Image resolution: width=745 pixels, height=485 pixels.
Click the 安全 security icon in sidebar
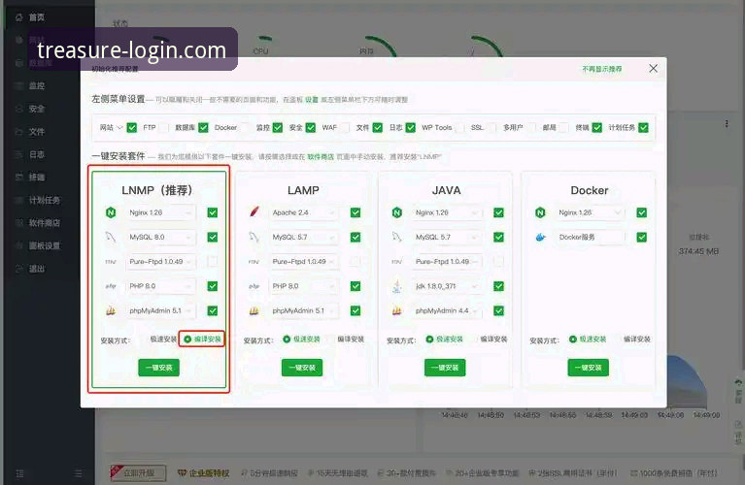pyautogui.click(x=19, y=109)
